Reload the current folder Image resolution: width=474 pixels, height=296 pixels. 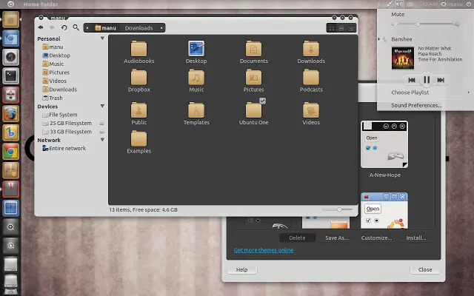(x=64, y=27)
